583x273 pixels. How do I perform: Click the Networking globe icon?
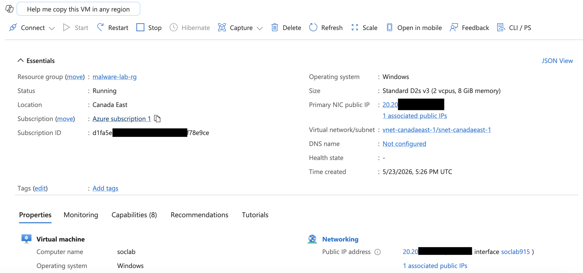pyautogui.click(x=312, y=239)
